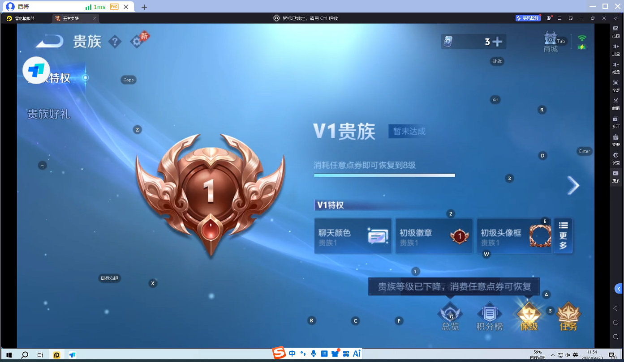
Task: Click the 手机控制 button
Action: (528, 18)
